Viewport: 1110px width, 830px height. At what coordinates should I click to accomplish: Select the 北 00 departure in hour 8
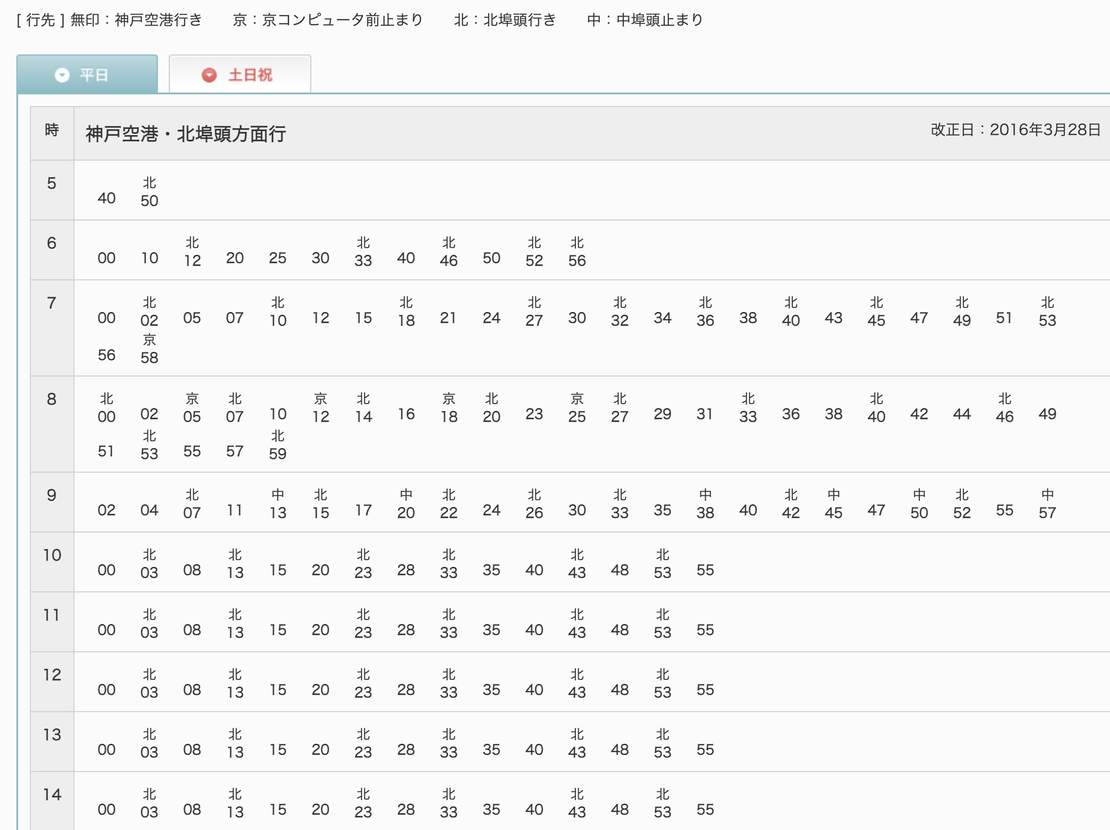(x=106, y=408)
